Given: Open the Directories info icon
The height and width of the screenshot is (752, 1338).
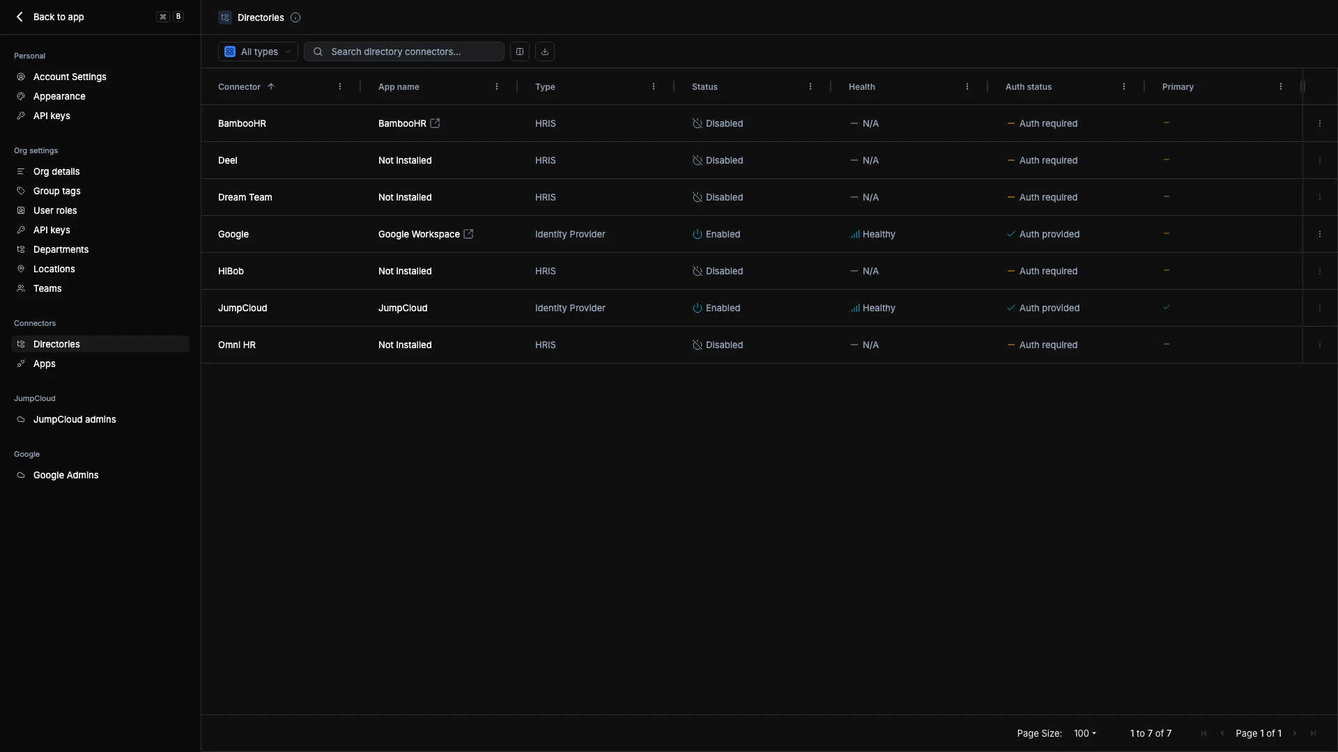Looking at the screenshot, I should [295, 17].
